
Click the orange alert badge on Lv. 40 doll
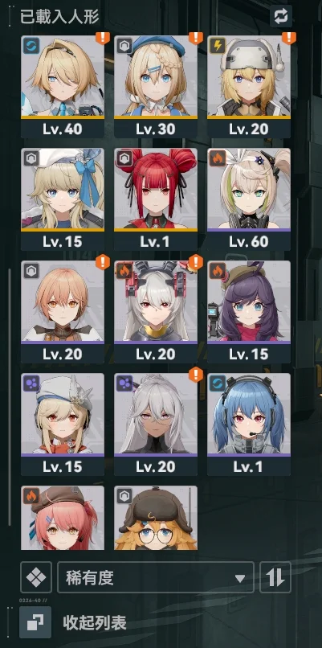pyautogui.click(x=102, y=38)
